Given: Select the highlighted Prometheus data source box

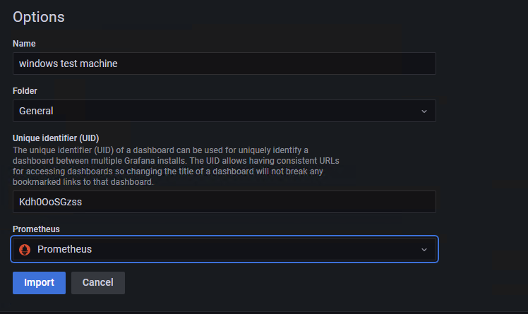Looking at the screenshot, I should (224, 249).
